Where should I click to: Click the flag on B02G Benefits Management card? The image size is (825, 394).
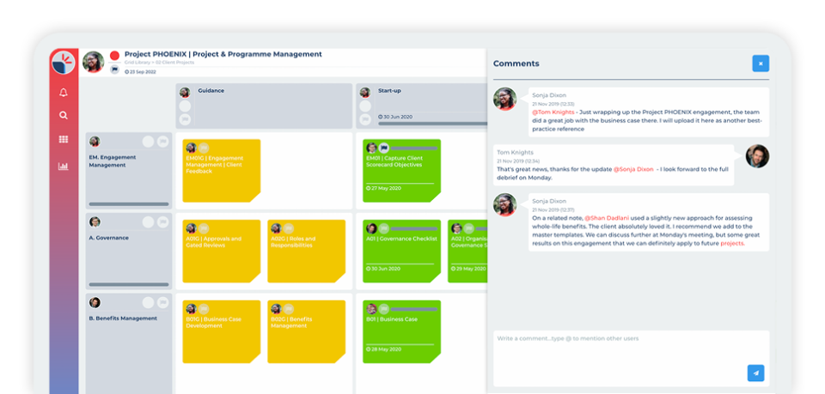point(289,309)
